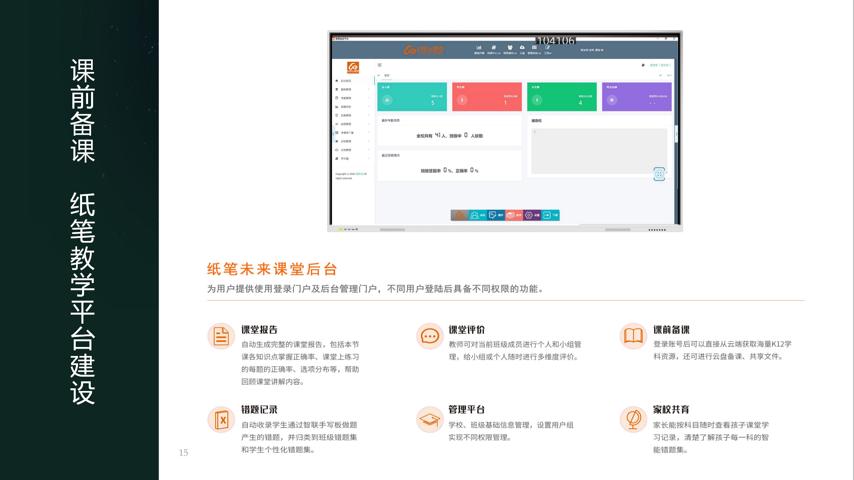Select the 首页 tab
Screen dimensions: 854x480
(387, 75)
